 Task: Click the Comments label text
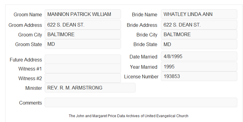30,103
